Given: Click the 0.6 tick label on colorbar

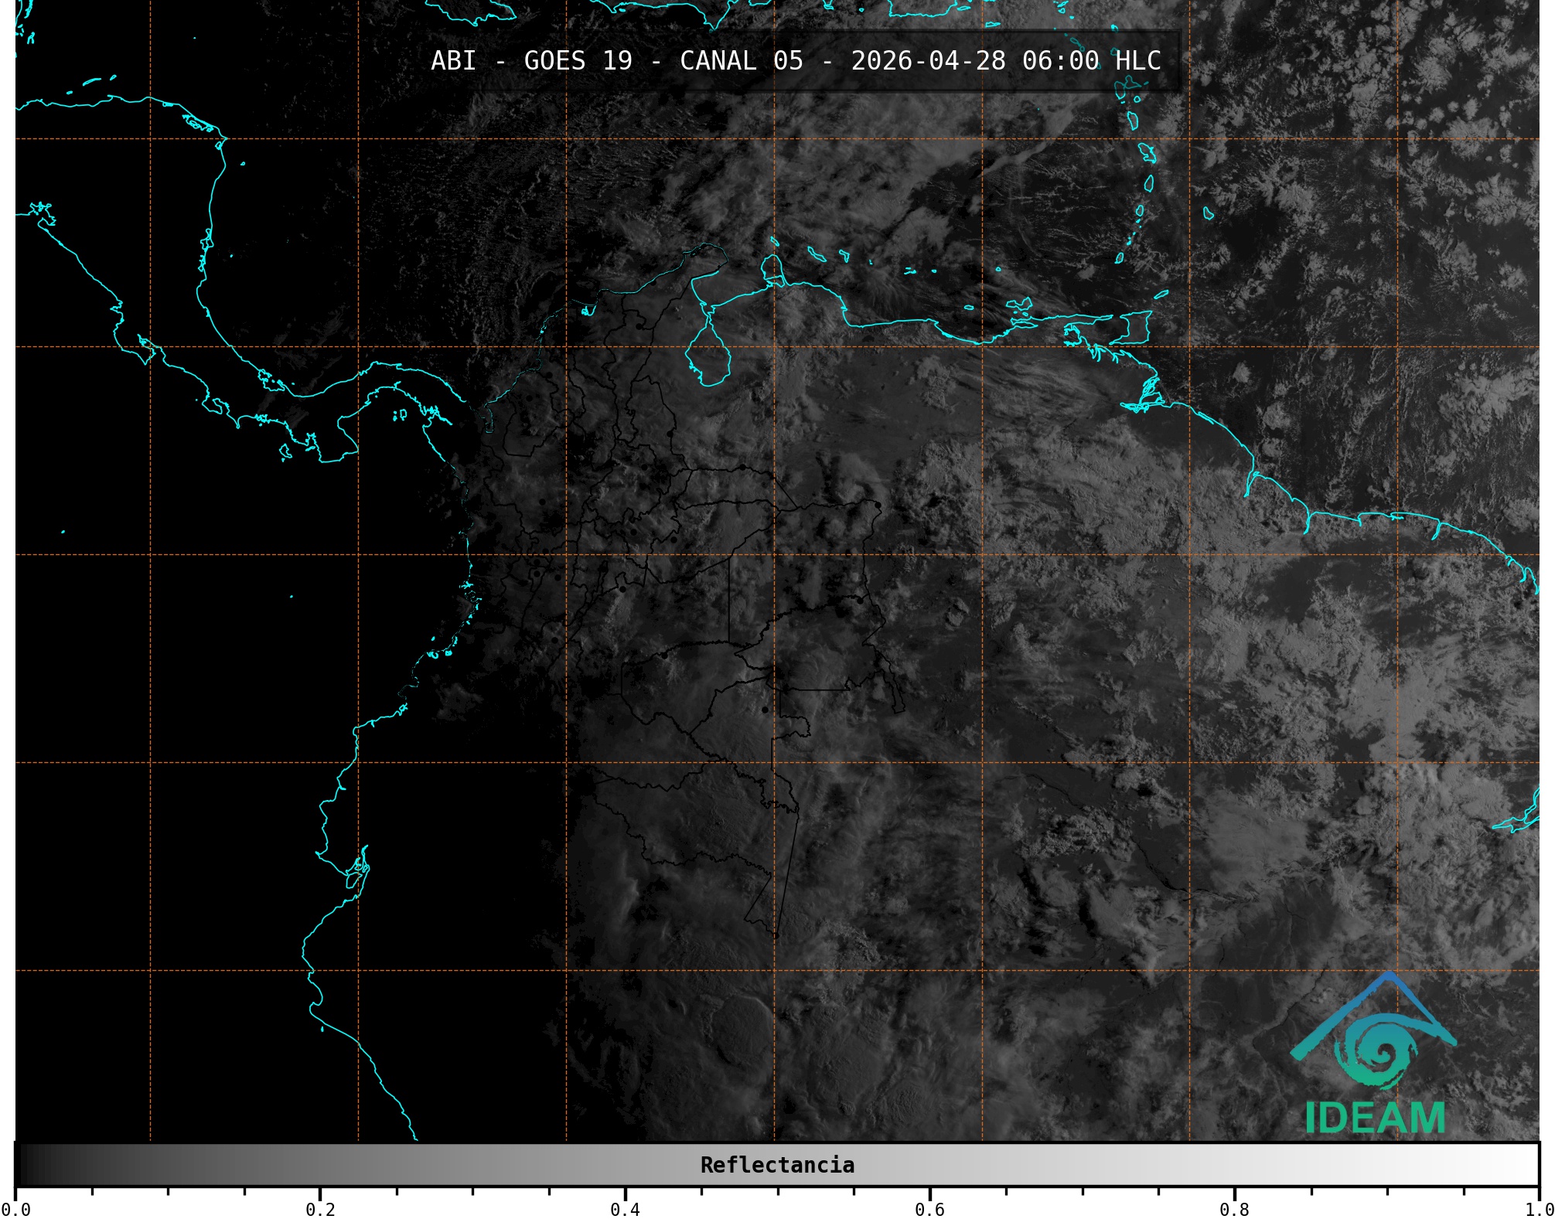Looking at the screenshot, I should pyautogui.click(x=929, y=1210).
